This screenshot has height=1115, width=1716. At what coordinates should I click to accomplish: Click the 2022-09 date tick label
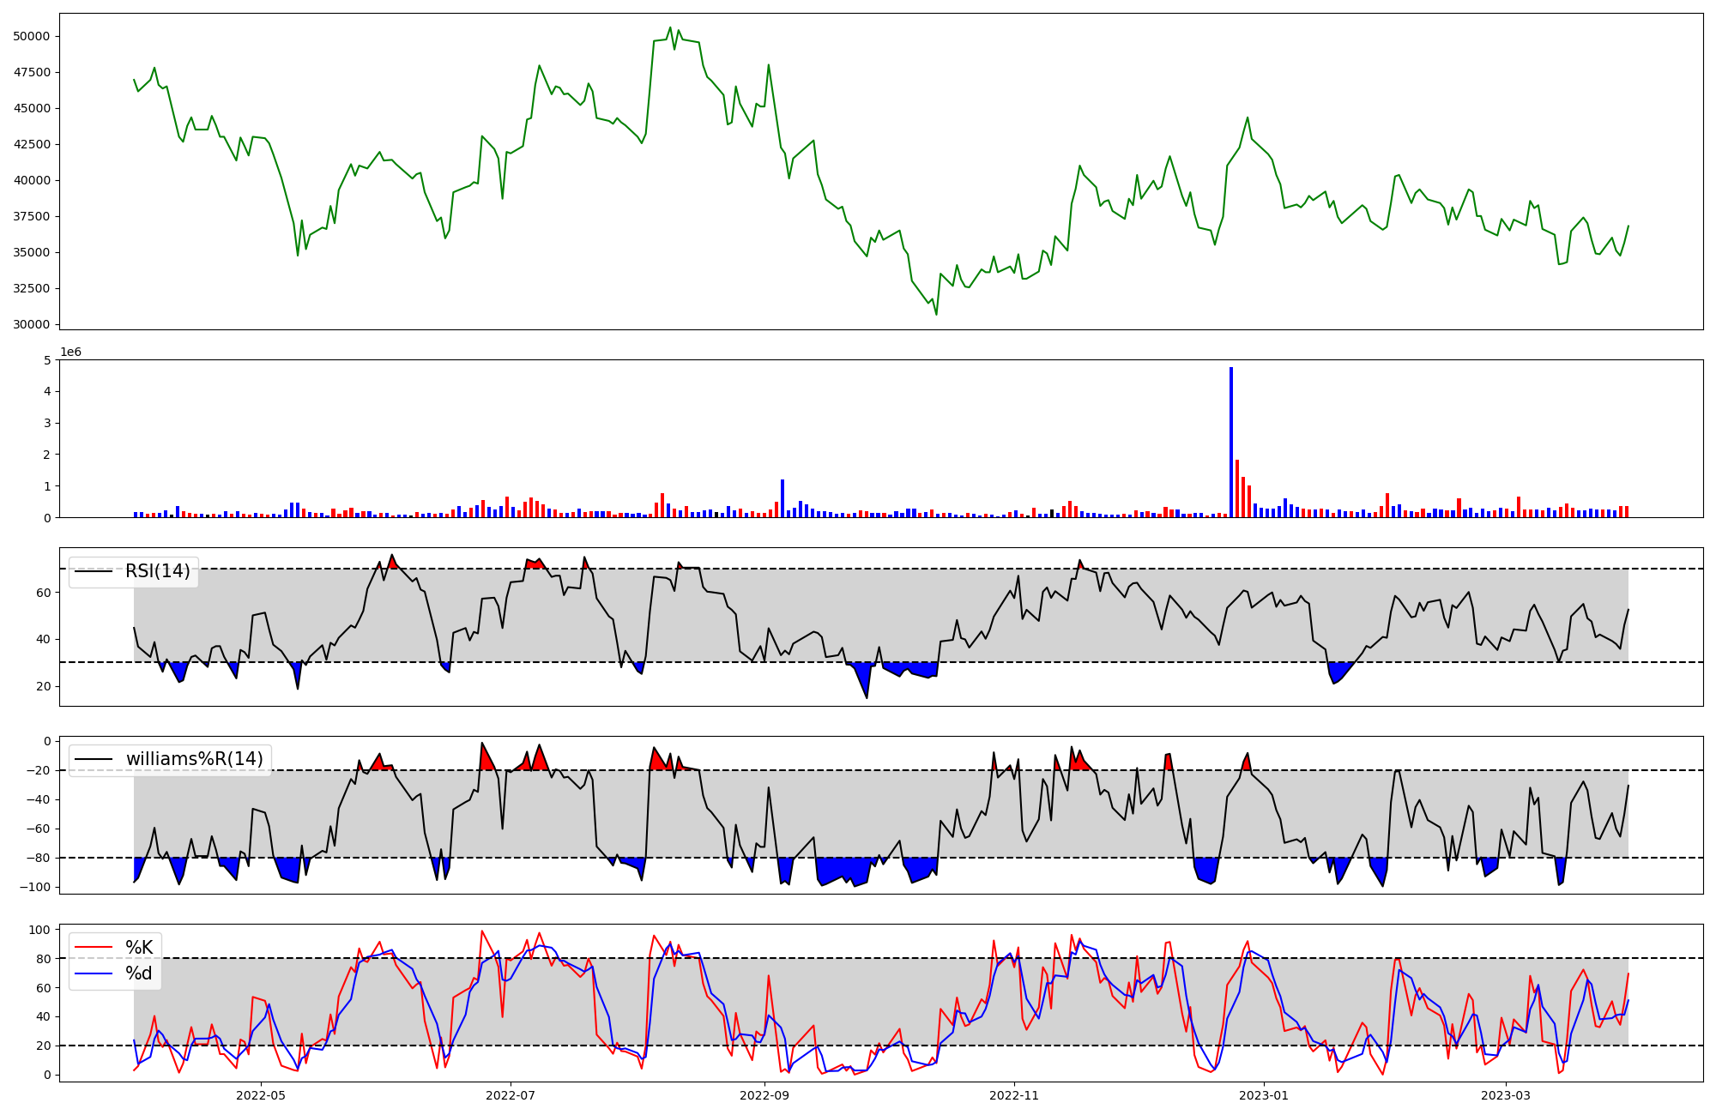click(764, 1095)
